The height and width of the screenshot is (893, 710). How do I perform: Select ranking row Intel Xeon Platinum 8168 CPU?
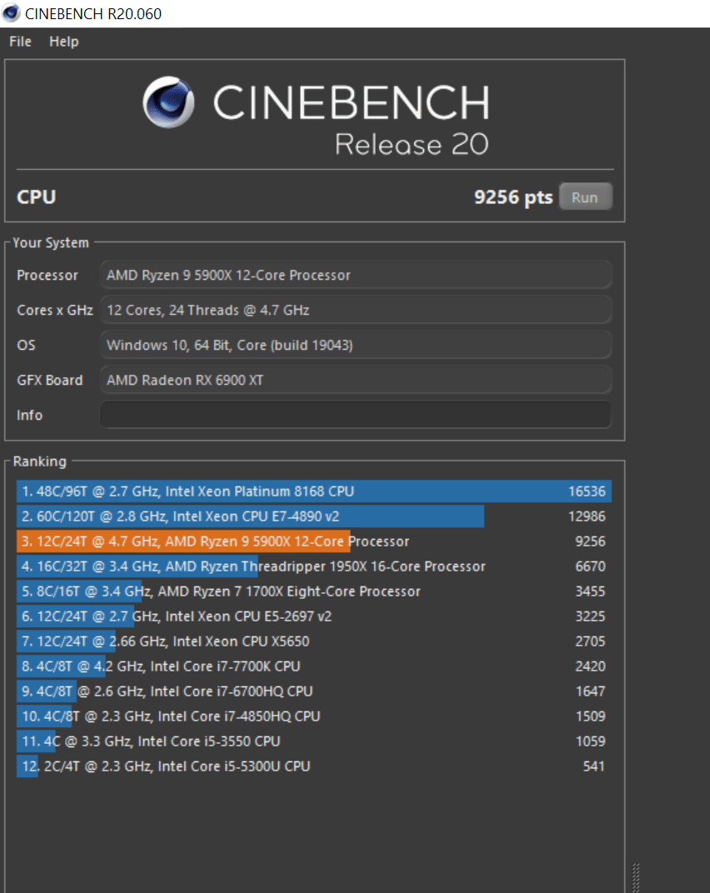click(314, 491)
